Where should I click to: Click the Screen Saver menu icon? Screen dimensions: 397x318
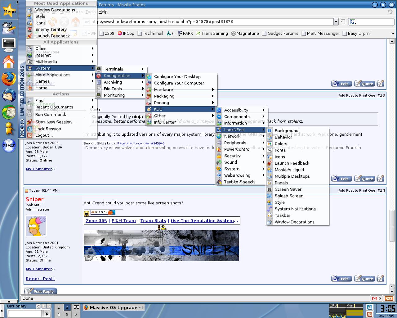pos(270,189)
